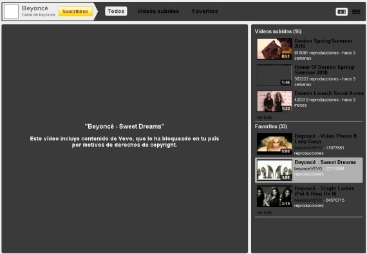Click the '420319 reproducciones' view count
The width and height of the screenshot is (367, 254).
tap(316, 100)
